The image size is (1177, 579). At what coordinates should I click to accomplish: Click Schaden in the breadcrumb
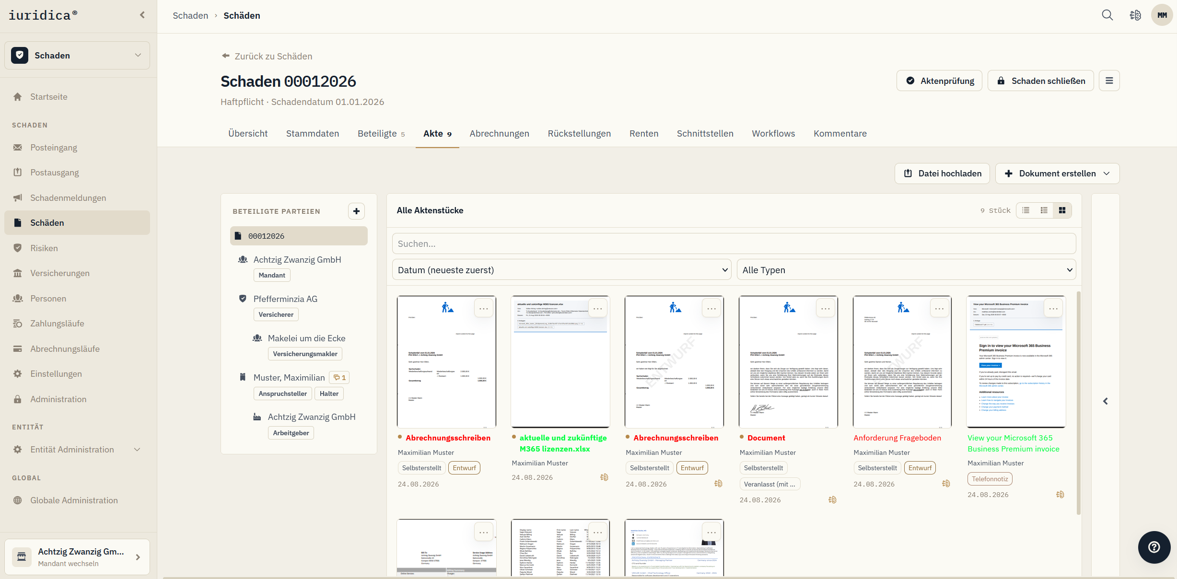190,16
